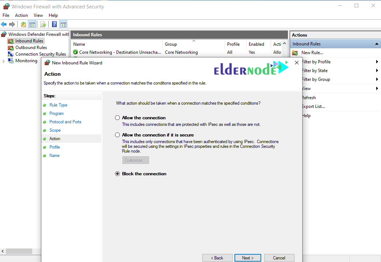Go to the Protocol and Ports step

[x=65, y=121]
